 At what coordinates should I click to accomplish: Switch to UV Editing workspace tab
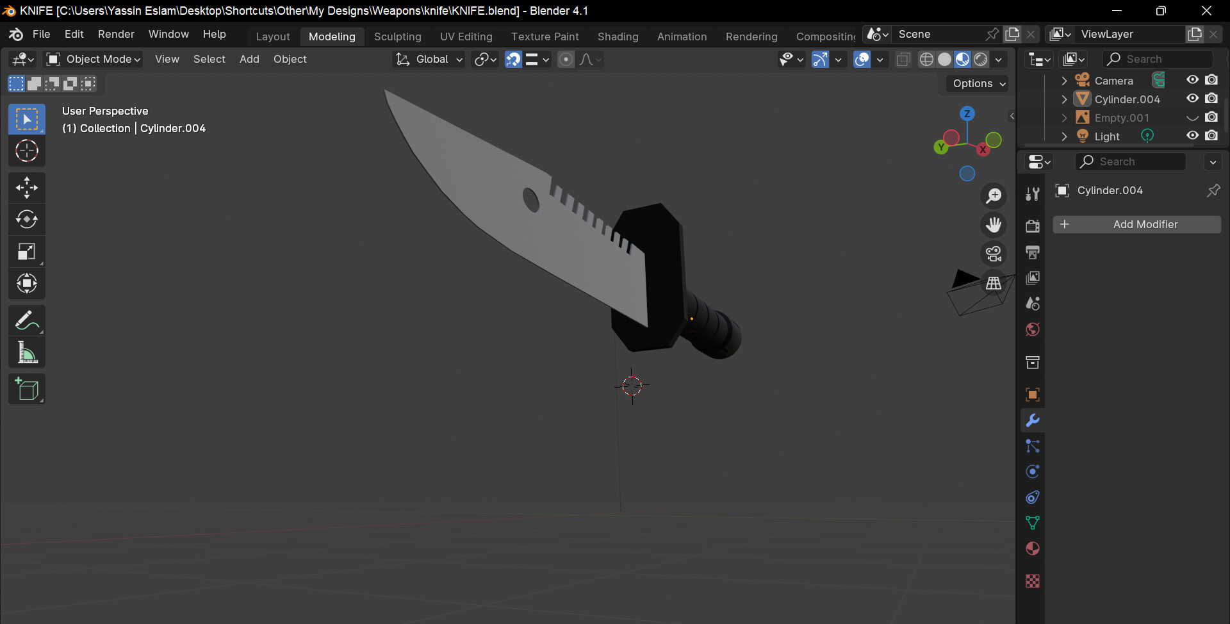tap(466, 37)
